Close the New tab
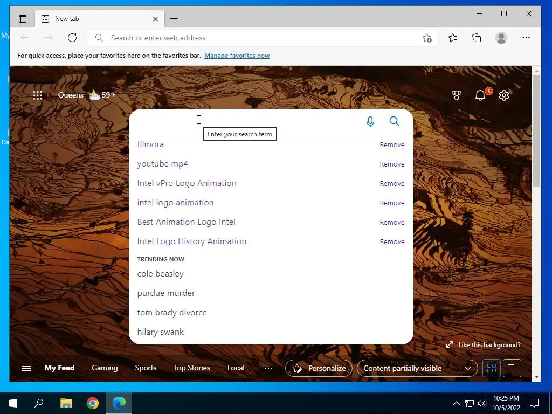The height and width of the screenshot is (414, 552). 155,19
